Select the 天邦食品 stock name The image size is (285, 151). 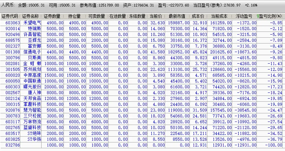tap(32, 98)
